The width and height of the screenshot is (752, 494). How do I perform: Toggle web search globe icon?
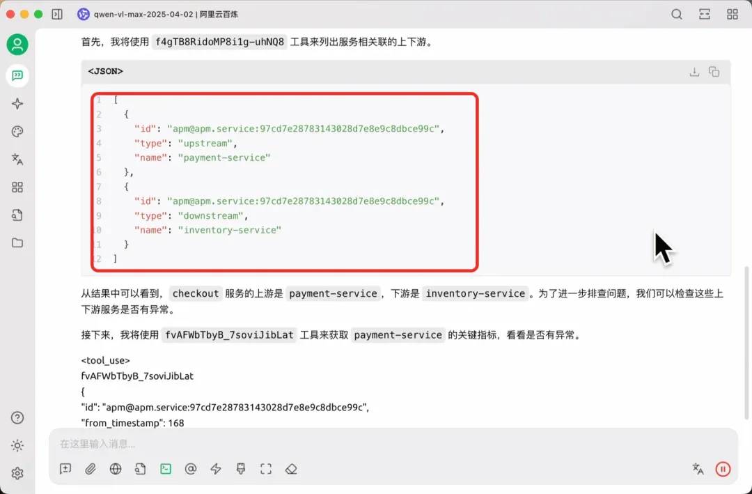click(x=116, y=469)
